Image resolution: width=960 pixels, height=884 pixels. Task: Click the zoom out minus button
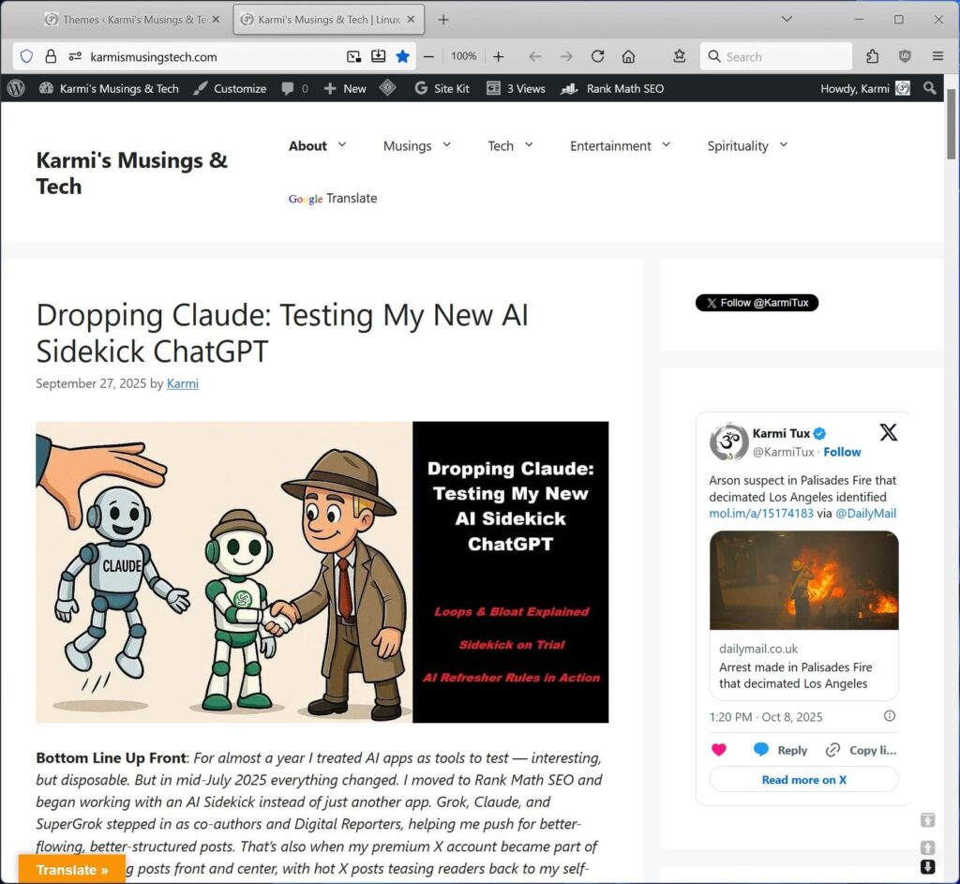pyautogui.click(x=428, y=56)
